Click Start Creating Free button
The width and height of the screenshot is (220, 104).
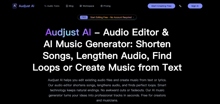coord(161,6)
